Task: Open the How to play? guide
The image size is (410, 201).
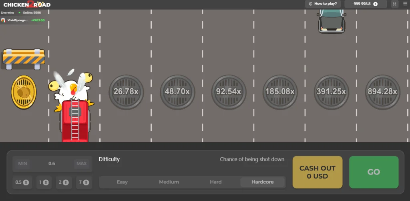Action: pos(322,4)
